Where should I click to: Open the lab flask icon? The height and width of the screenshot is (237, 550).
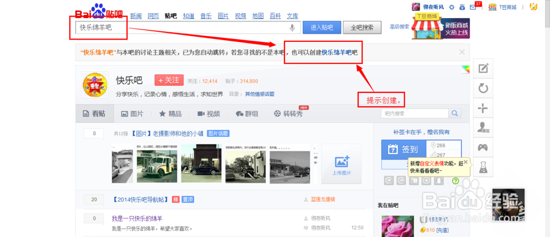click(483, 167)
